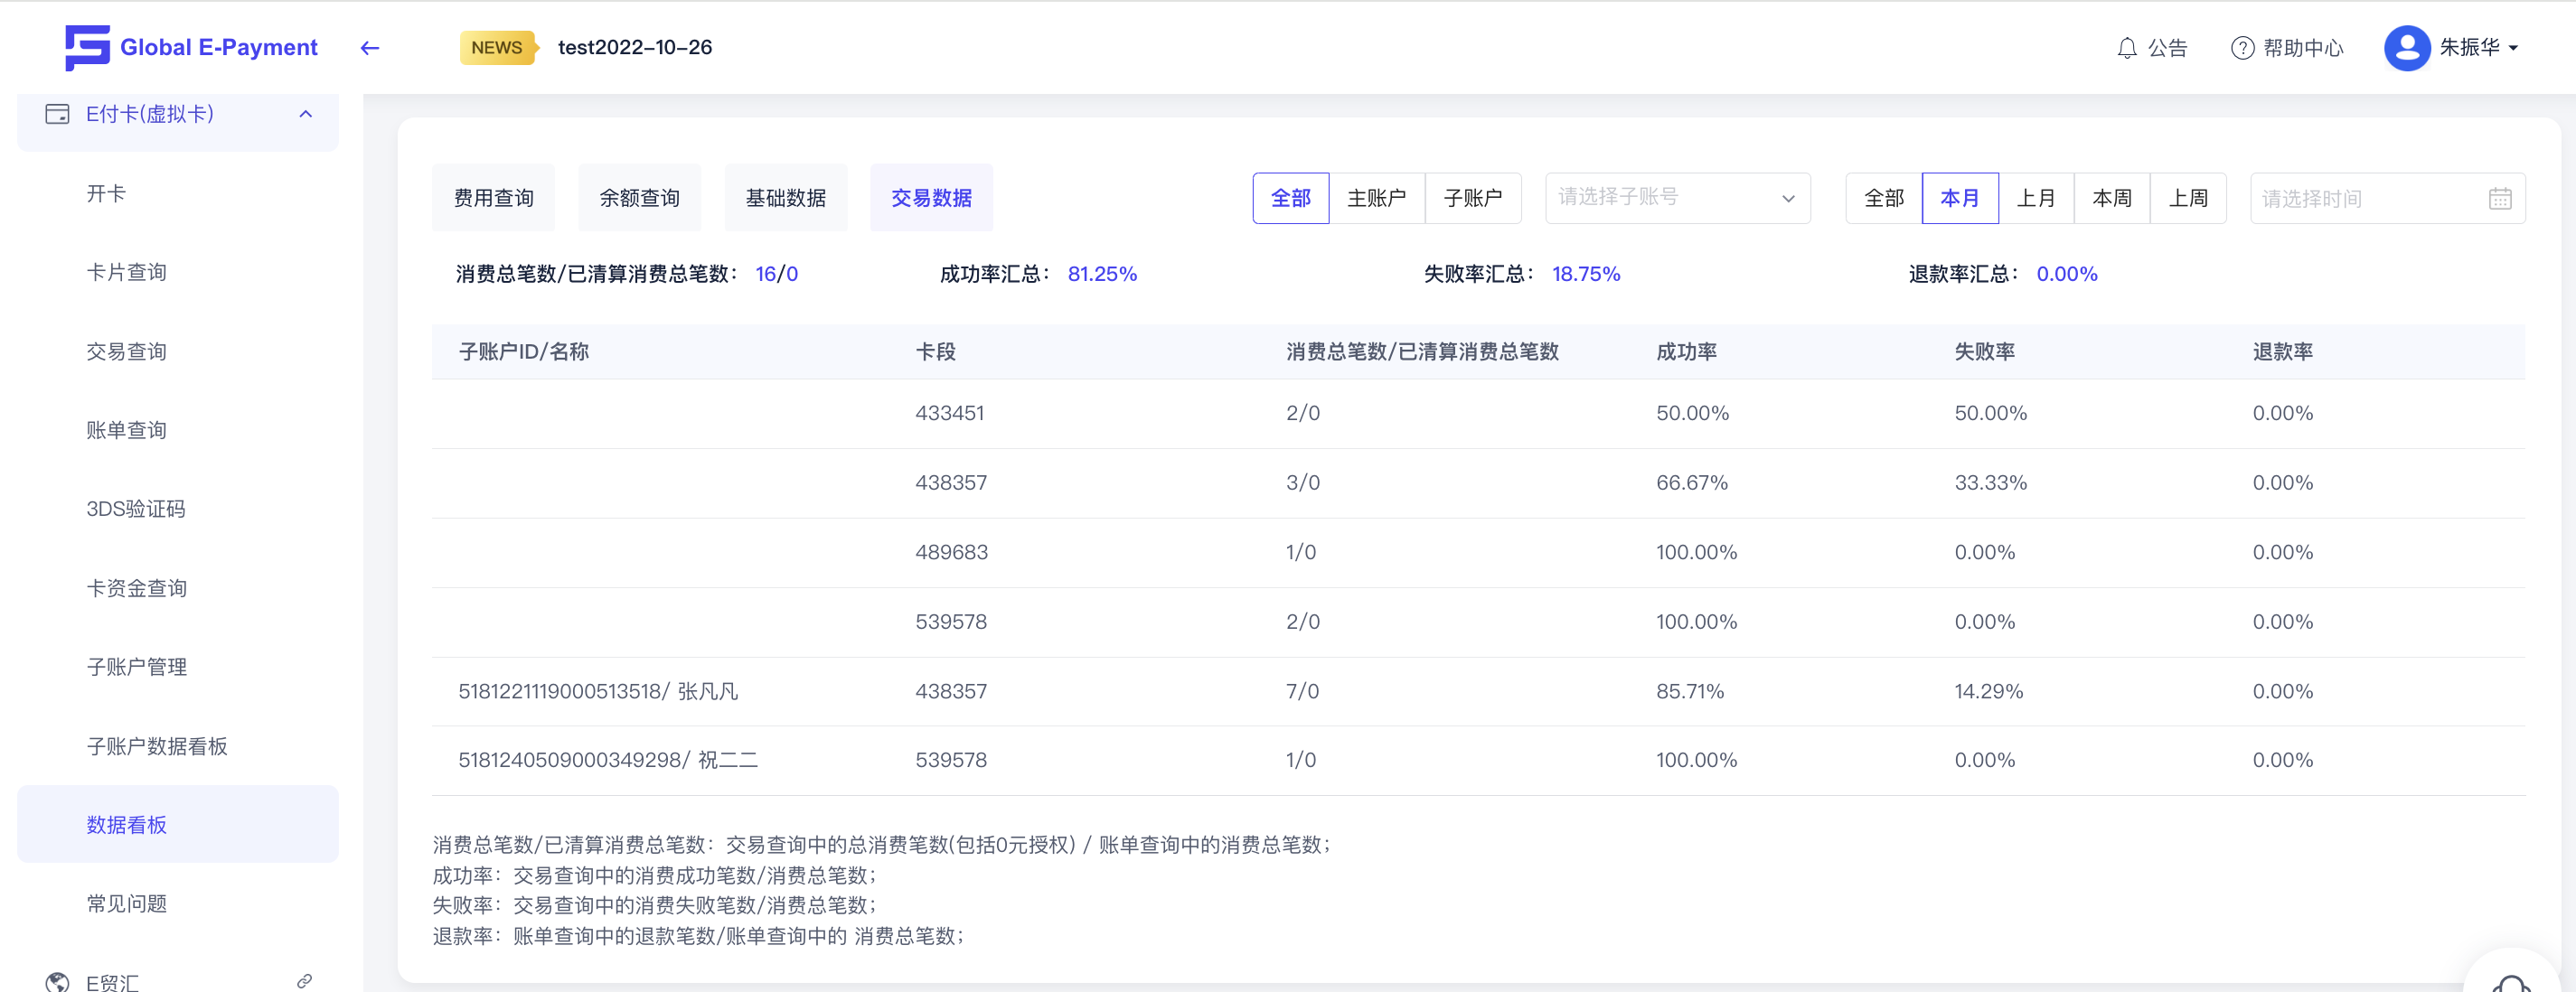The height and width of the screenshot is (992, 2576).
Task: Click the 失败率 column header
Action: (1984, 351)
